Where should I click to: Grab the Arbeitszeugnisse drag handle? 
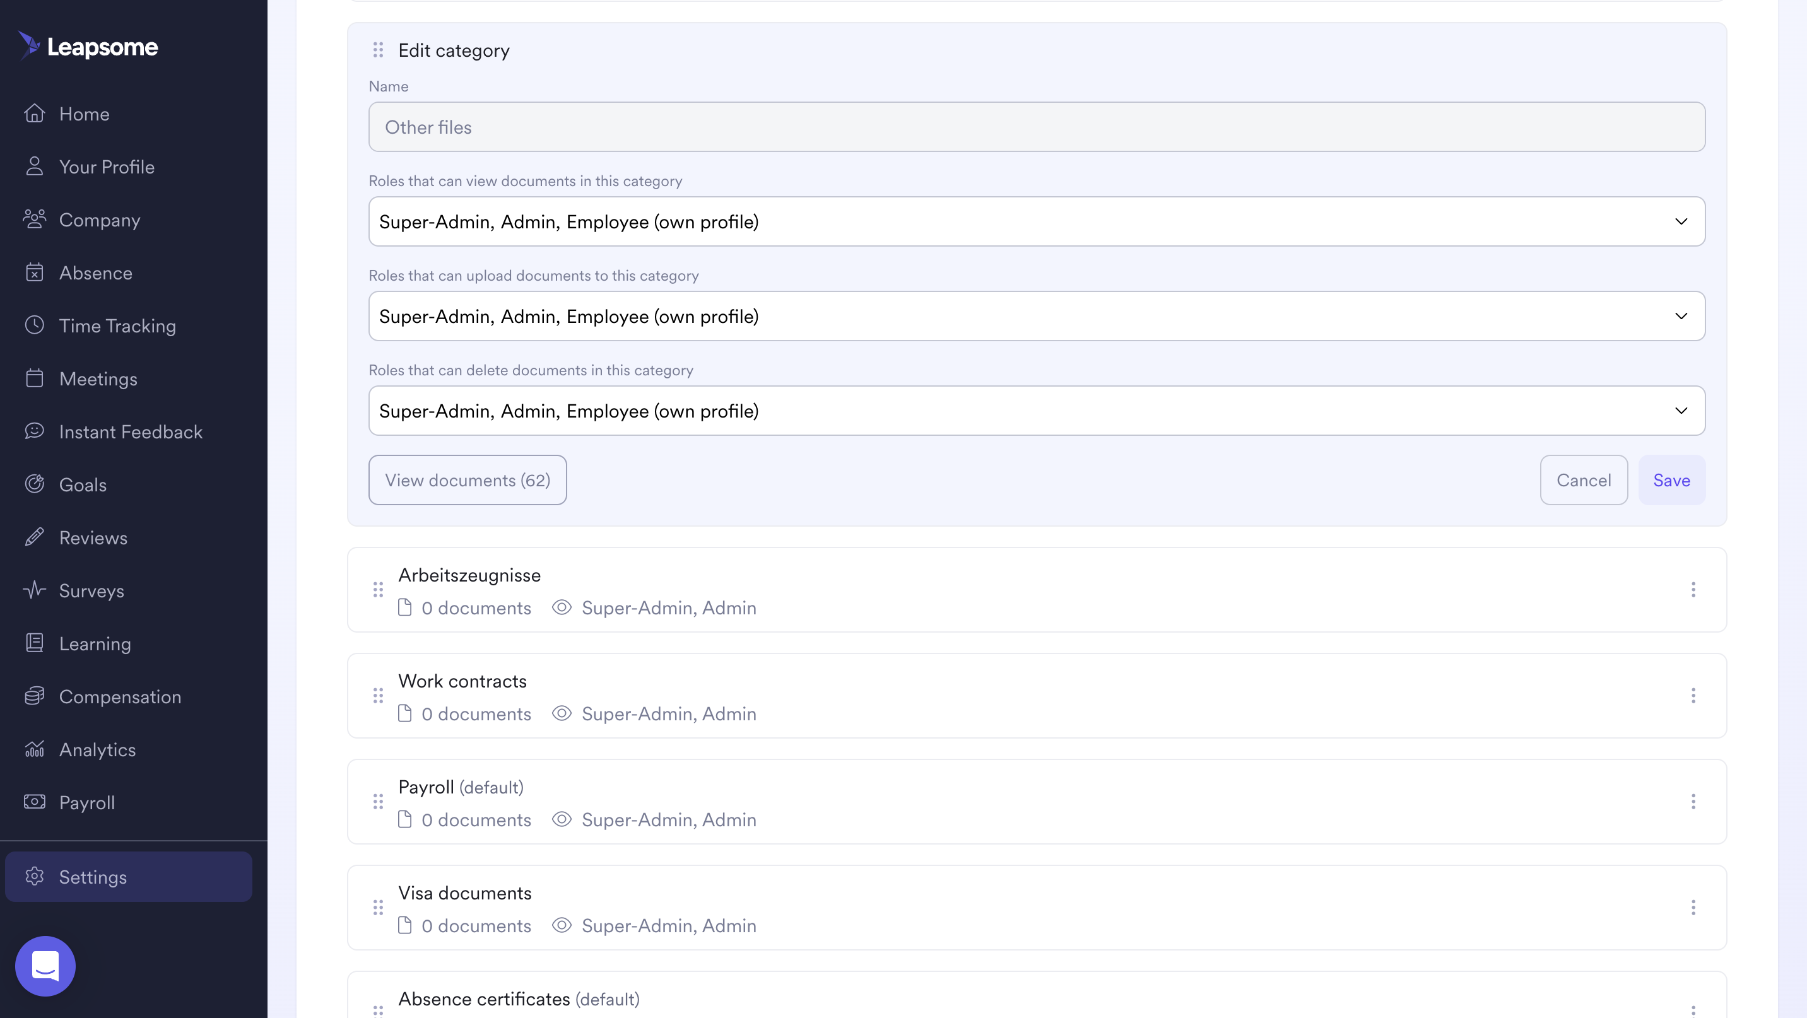pos(378,590)
